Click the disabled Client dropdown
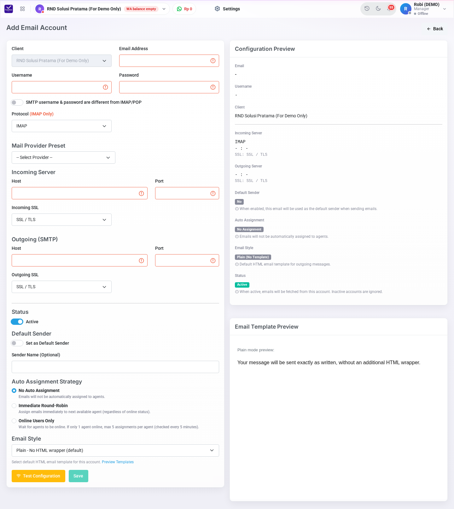Screen dimensions: 454x509 (x=61, y=61)
